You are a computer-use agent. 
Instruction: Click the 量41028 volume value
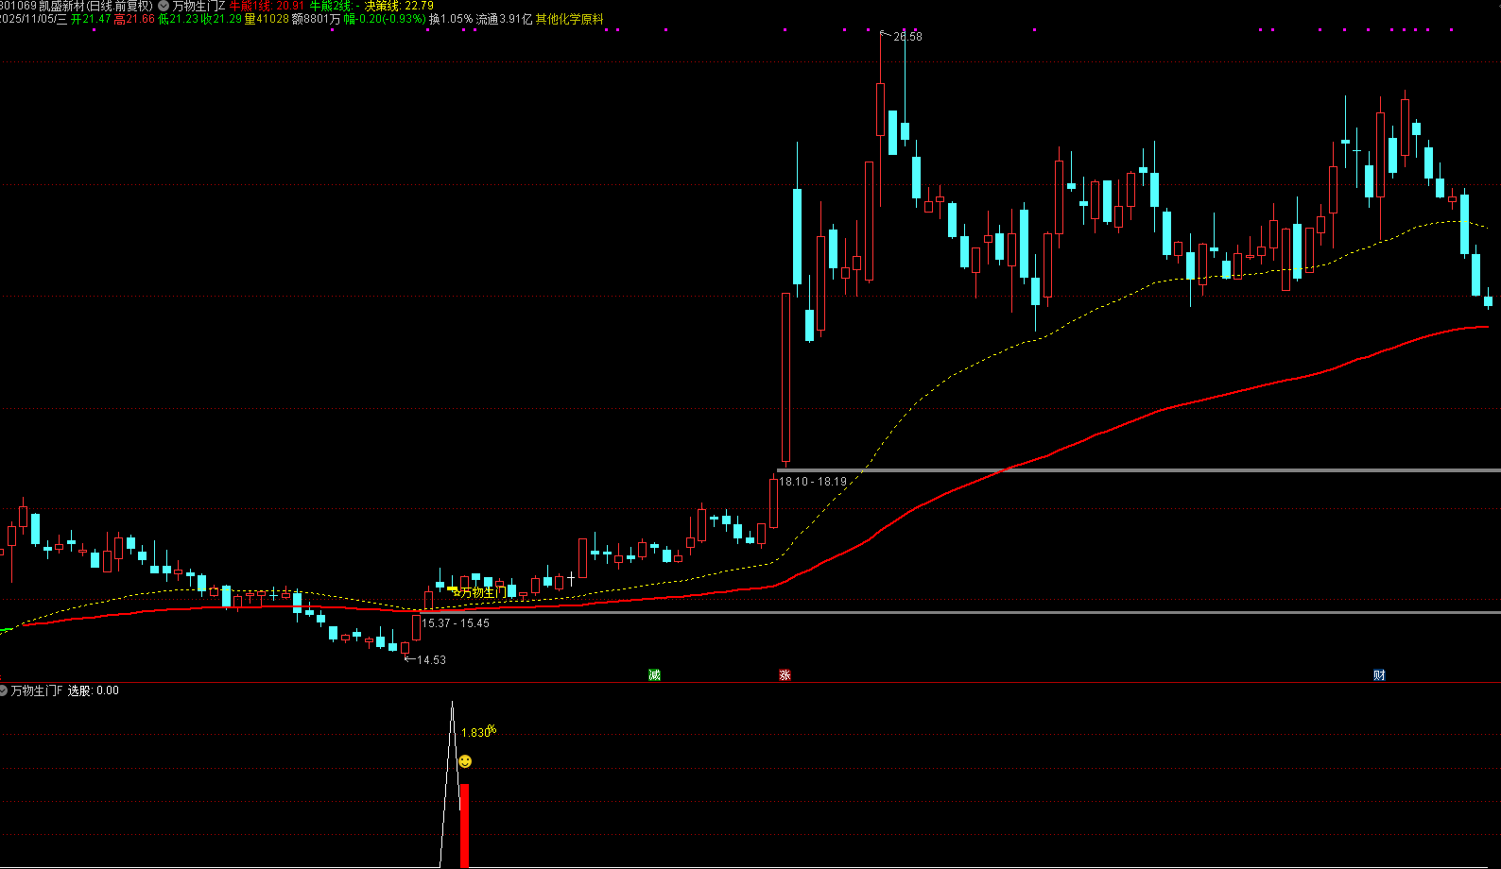tap(267, 19)
